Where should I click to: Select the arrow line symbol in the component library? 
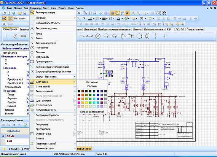81,36
